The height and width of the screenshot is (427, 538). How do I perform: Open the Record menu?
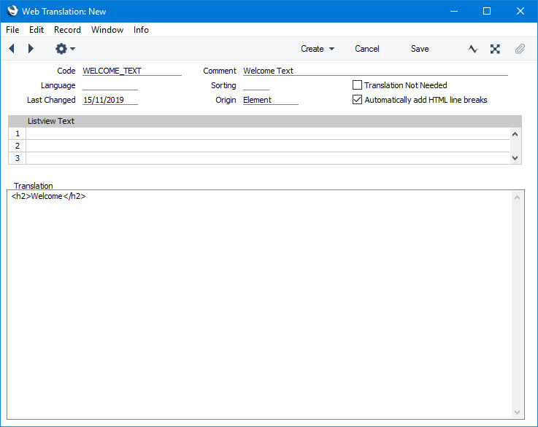click(67, 30)
